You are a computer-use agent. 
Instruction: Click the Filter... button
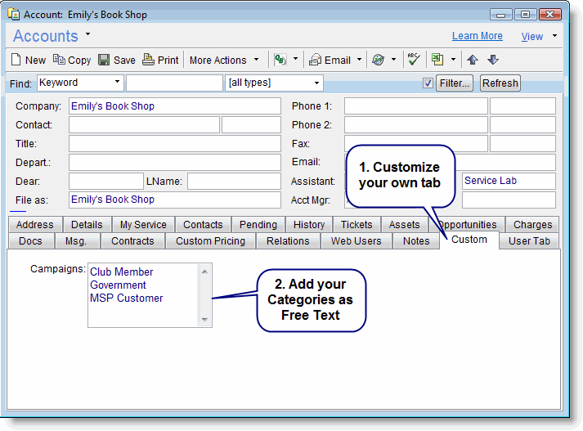pyautogui.click(x=455, y=83)
